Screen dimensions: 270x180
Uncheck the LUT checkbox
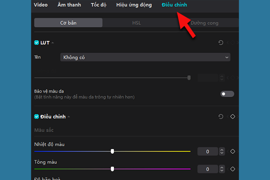pyautogui.click(x=37, y=43)
